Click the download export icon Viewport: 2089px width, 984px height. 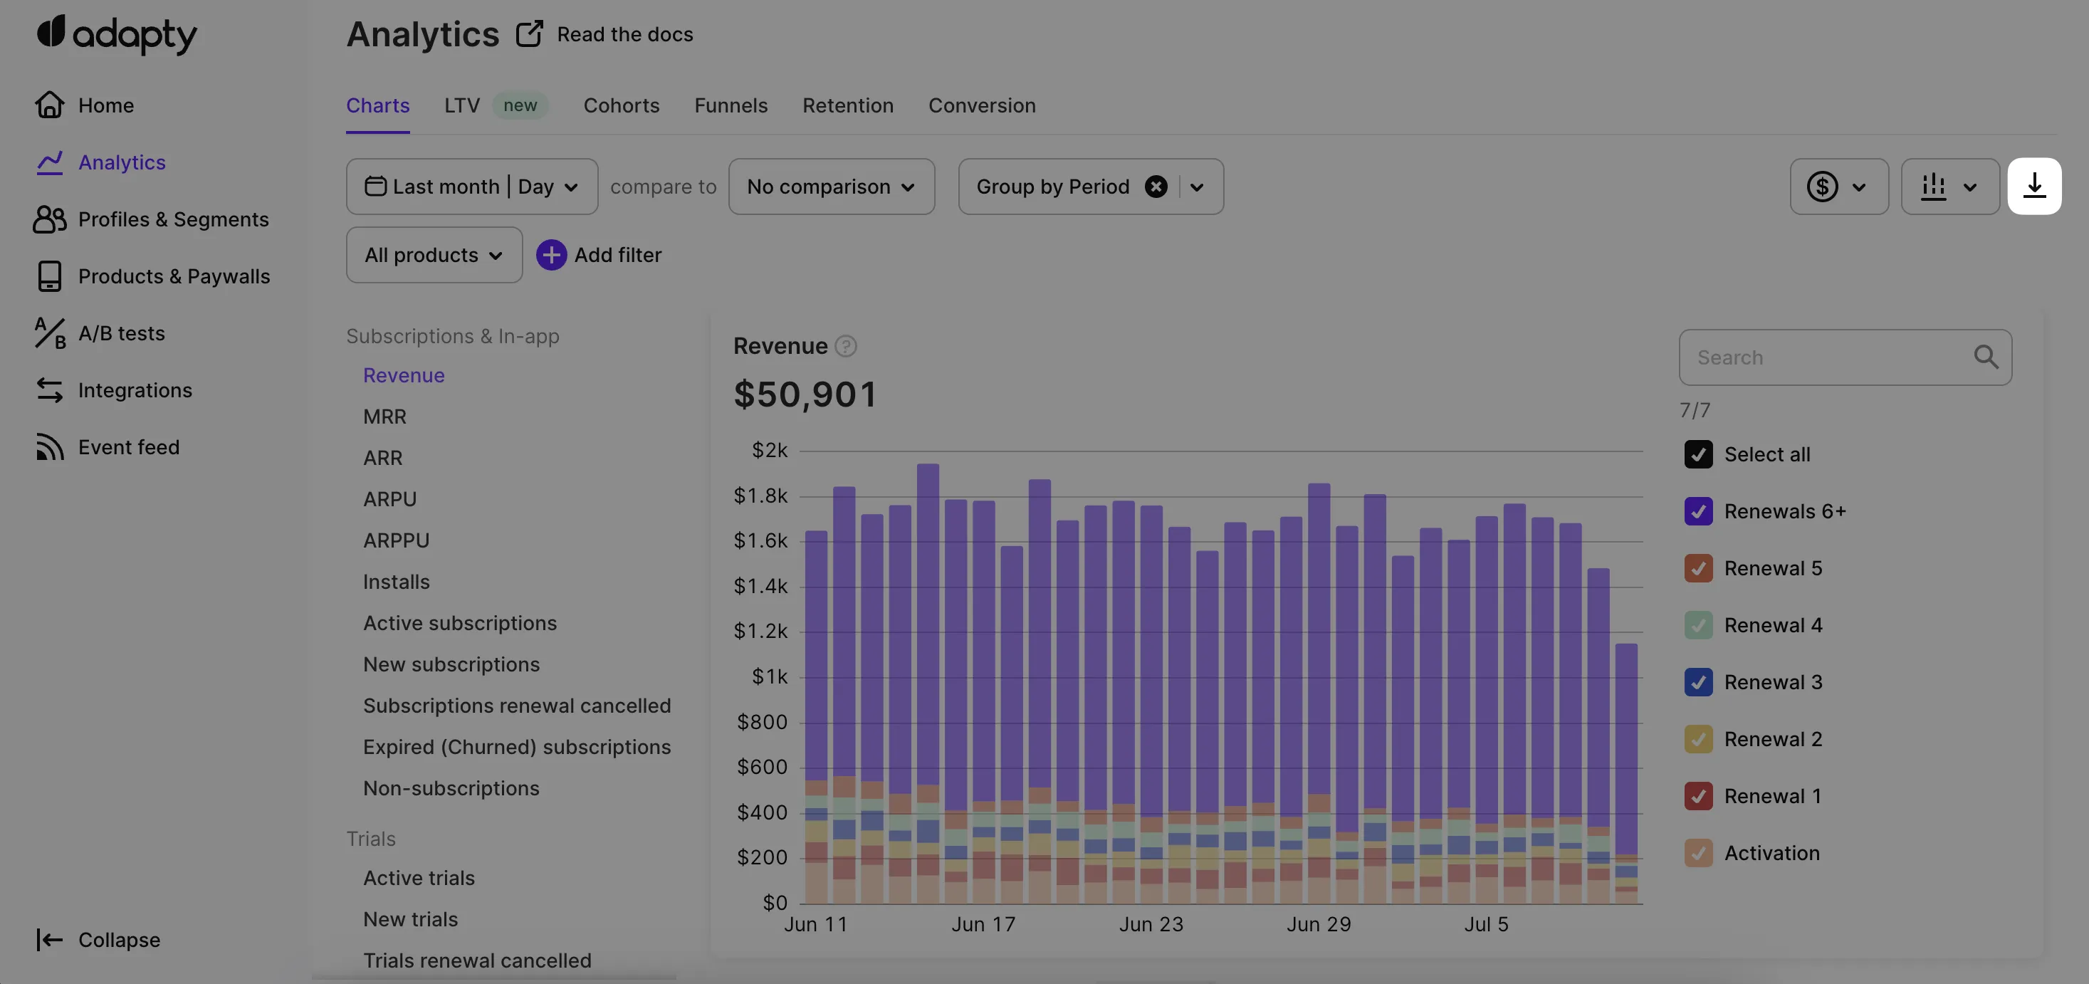point(2034,187)
